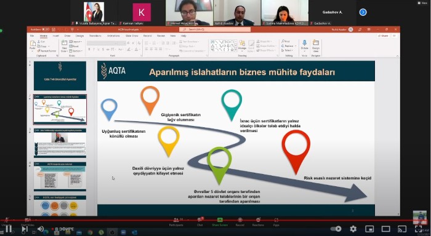Toggle the autoplay switch in player controls

click(x=336, y=229)
